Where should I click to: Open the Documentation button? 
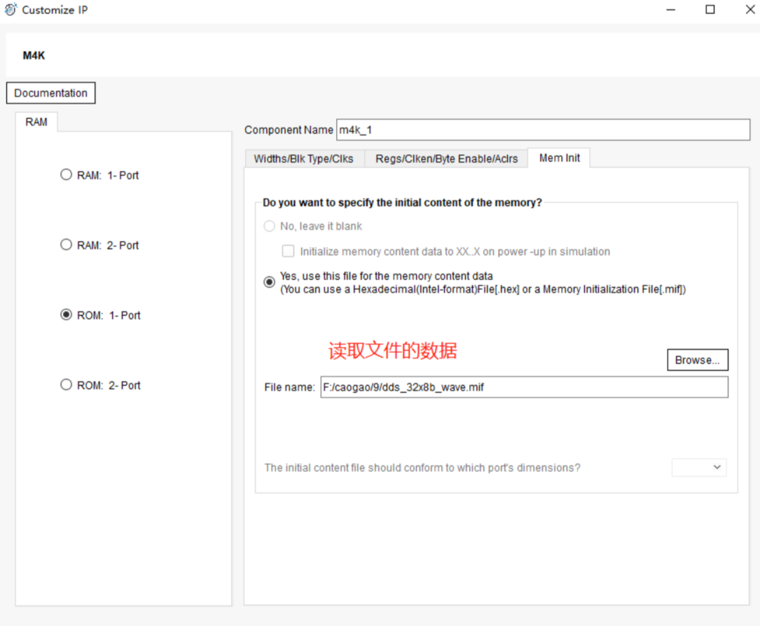coord(50,93)
